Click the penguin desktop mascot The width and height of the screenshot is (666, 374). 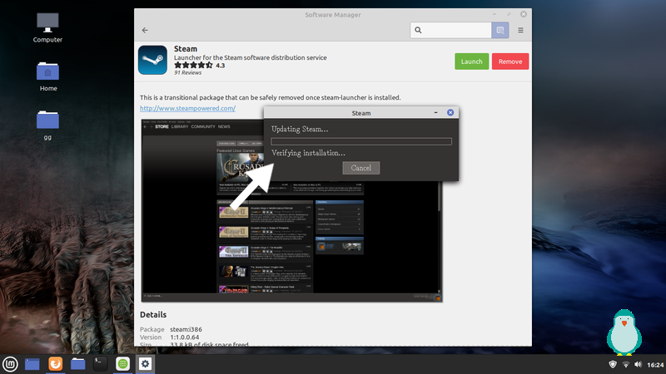tap(624, 332)
